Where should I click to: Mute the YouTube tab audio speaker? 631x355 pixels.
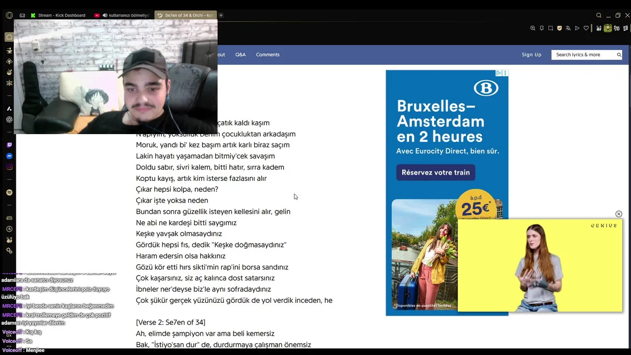[105, 15]
